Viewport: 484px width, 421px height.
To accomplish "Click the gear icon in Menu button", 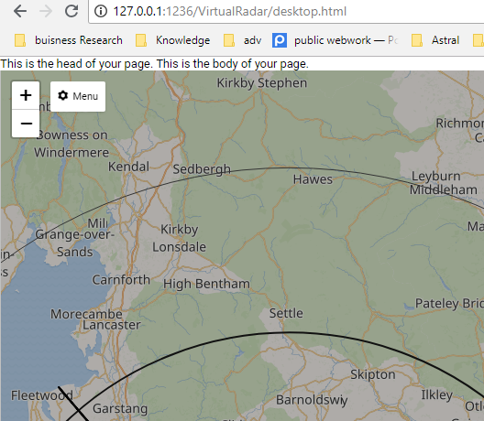I will pos(63,95).
